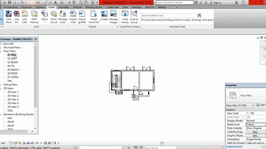Open the Manage ribbon tab
This screenshot has height=149, width=266.
click(137, 7)
